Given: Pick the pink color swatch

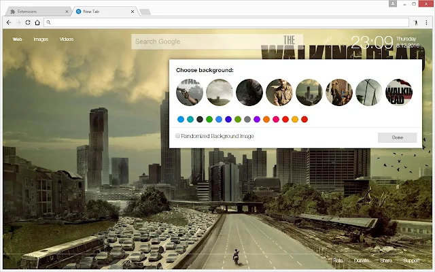Looking at the screenshot, I should point(276,120).
